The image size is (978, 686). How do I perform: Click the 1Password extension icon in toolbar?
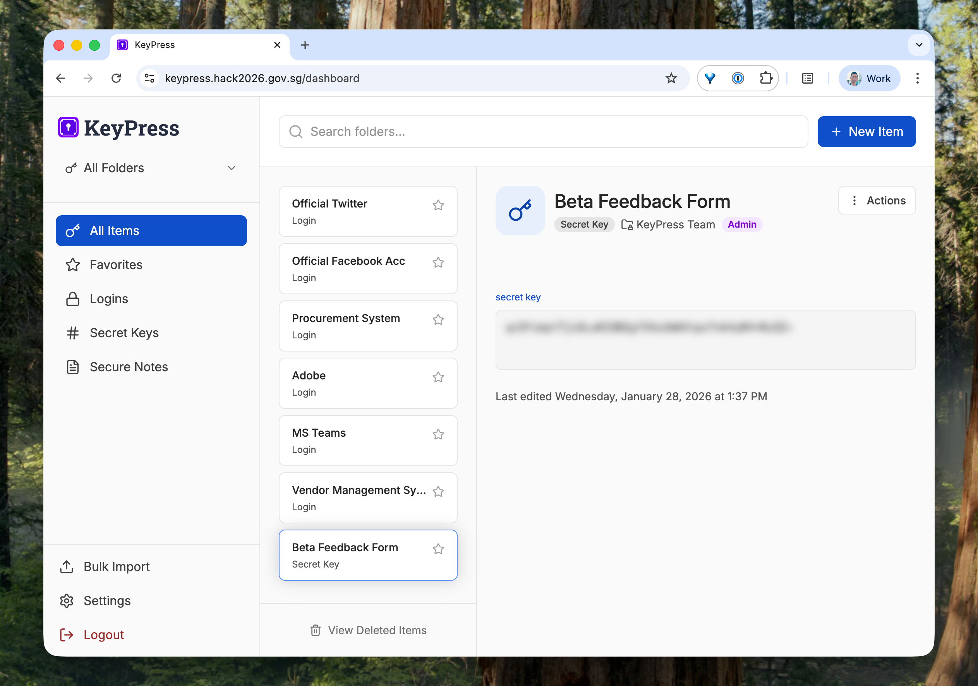(738, 78)
